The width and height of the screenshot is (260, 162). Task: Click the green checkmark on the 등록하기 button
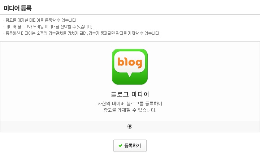coord(120,146)
